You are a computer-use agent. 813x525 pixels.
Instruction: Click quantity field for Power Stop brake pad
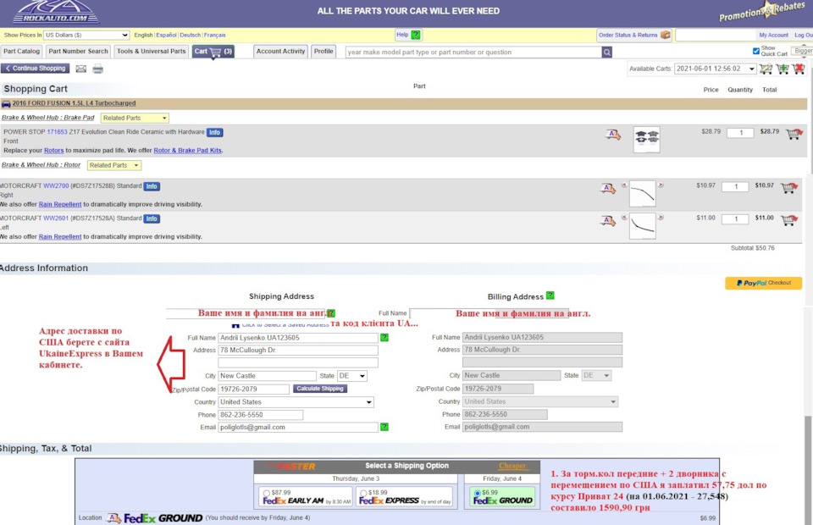(x=740, y=133)
